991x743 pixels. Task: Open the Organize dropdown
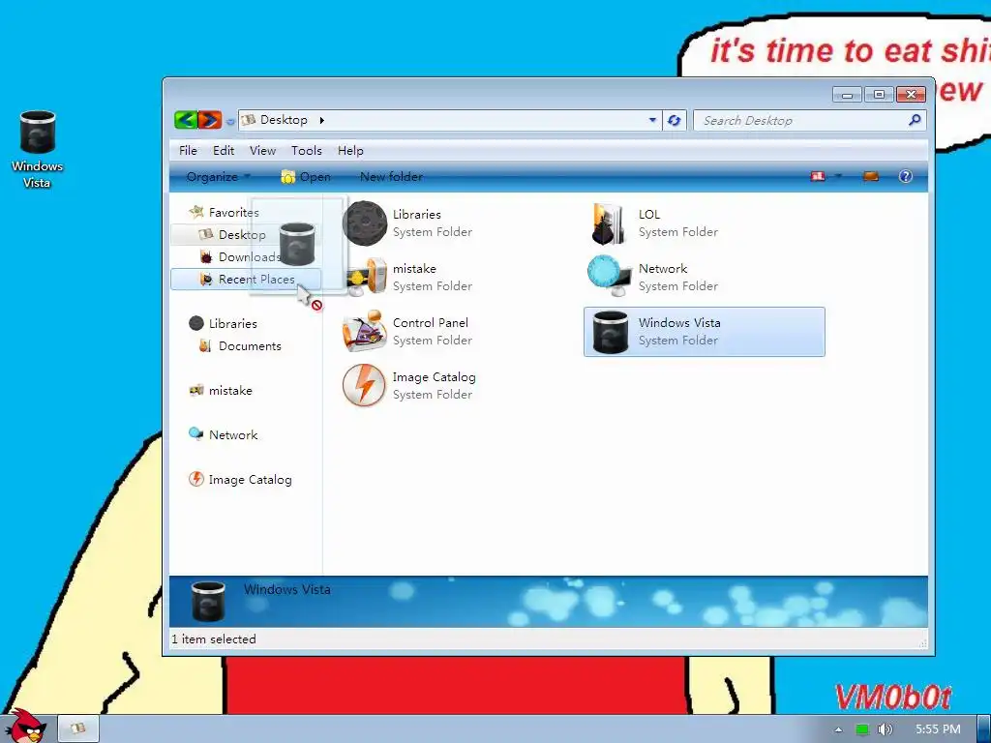click(x=218, y=177)
